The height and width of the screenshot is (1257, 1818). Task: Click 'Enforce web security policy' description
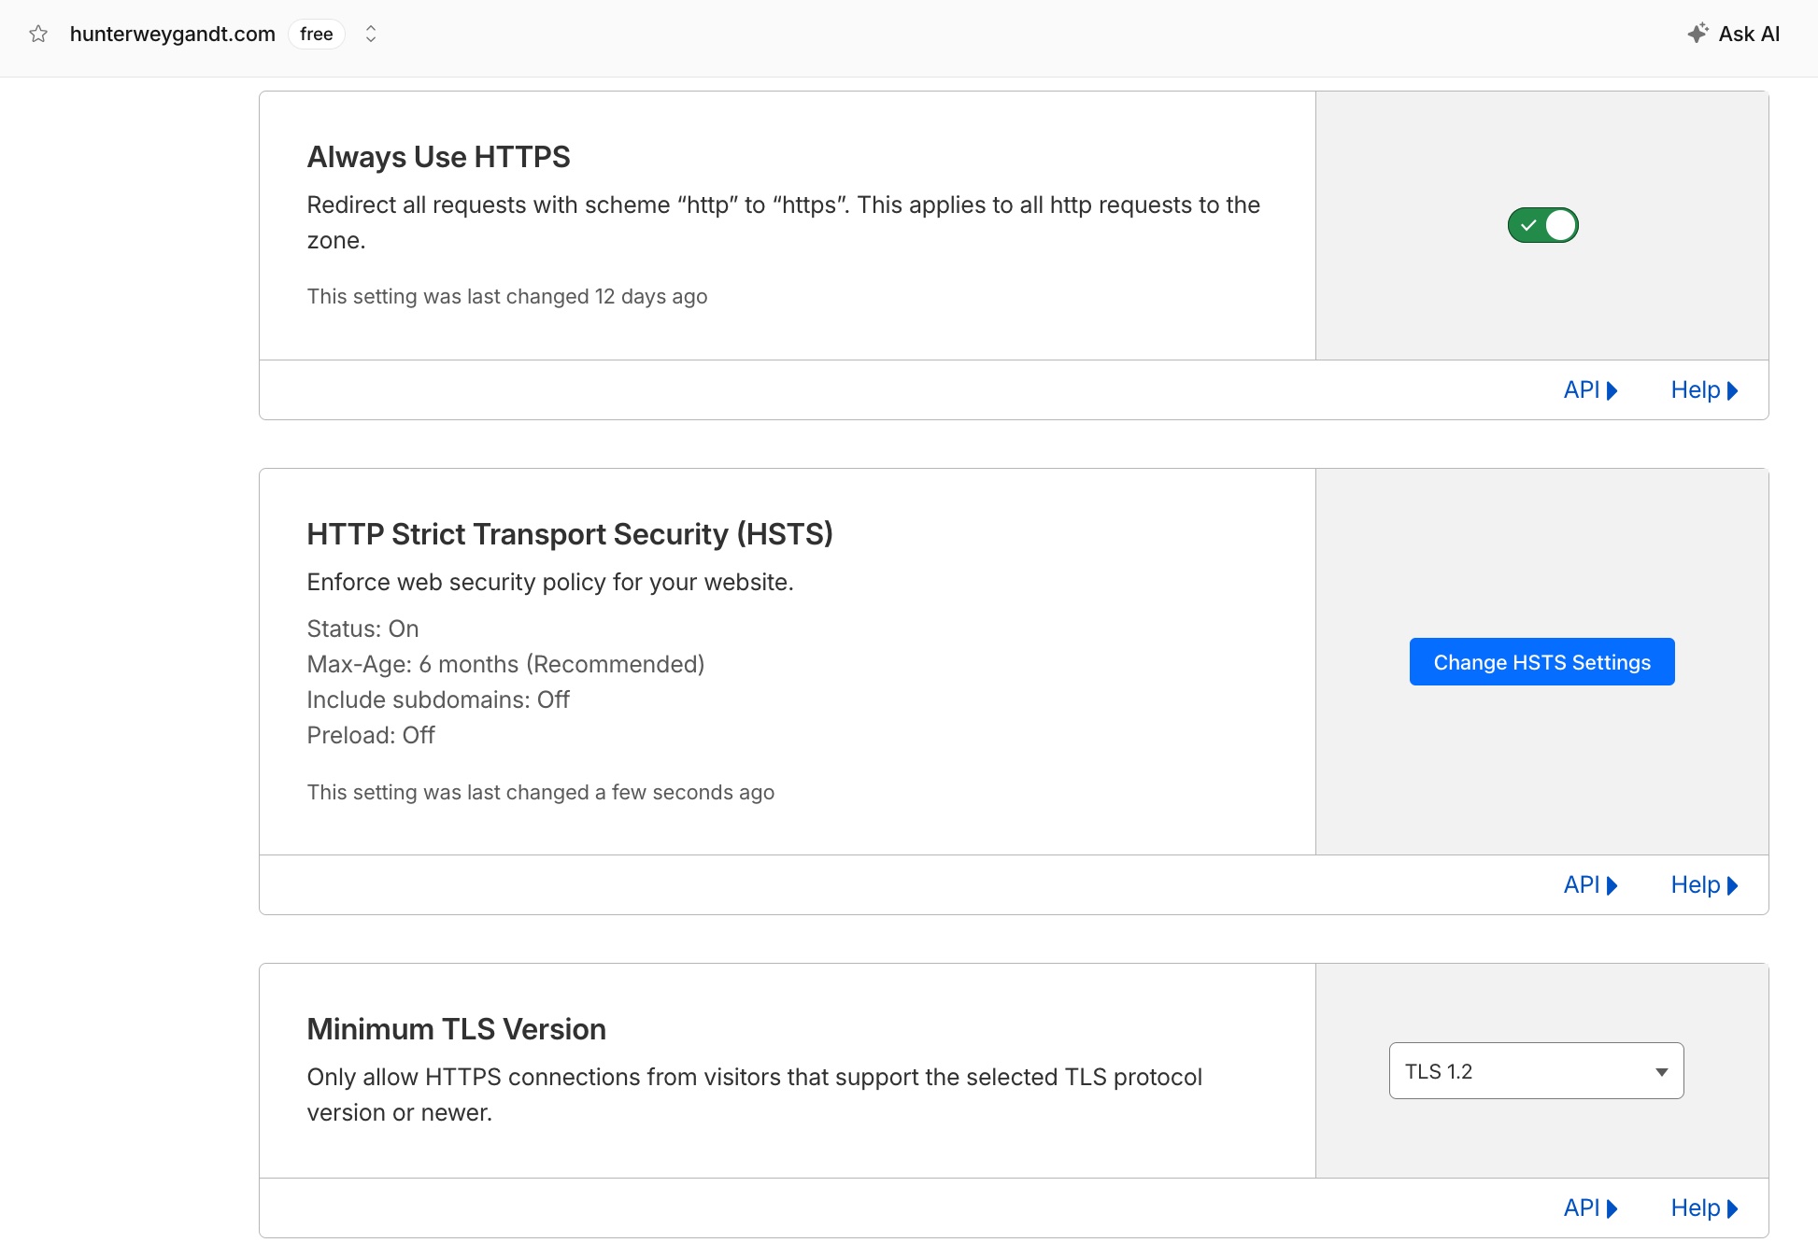(550, 582)
